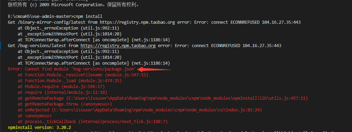Click the getRemotePackage.throw (<anonymous>) line
The height and width of the screenshot is (132, 352).
(x=65, y=104)
